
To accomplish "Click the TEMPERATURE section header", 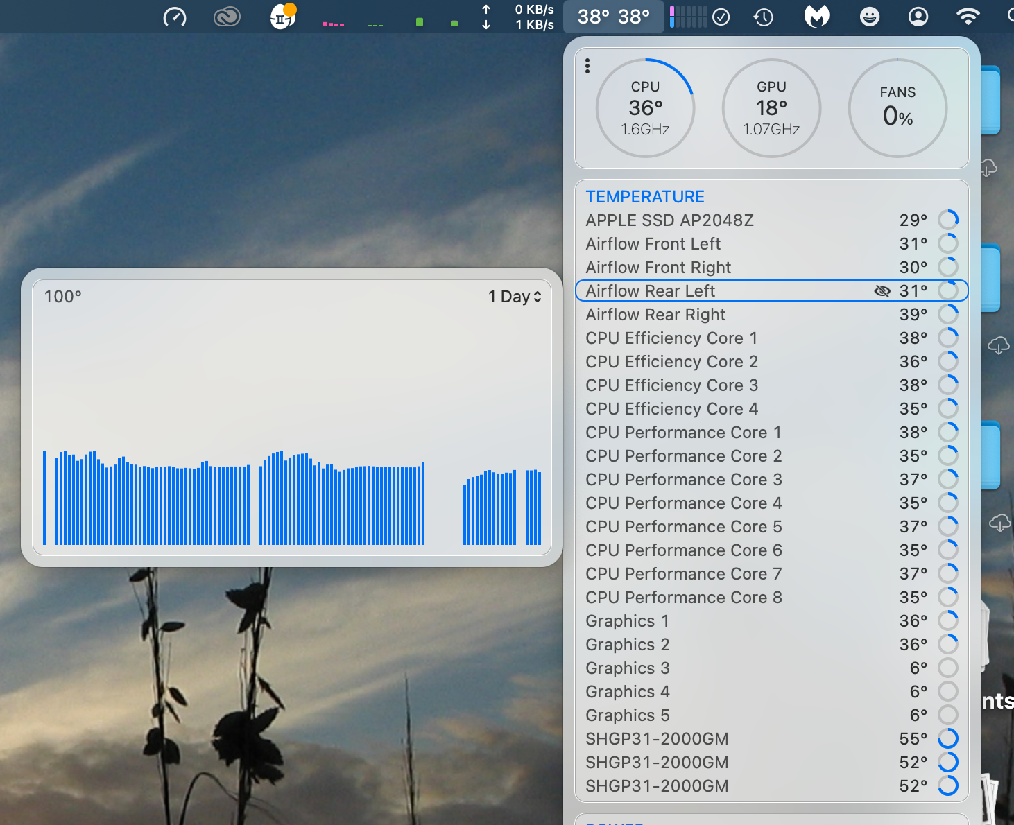I will coord(644,196).
